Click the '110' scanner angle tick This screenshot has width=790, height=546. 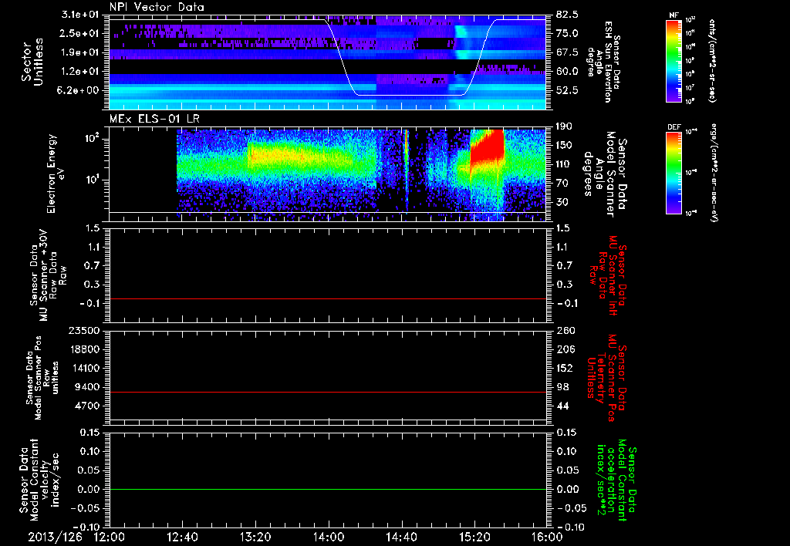(x=564, y=164)
